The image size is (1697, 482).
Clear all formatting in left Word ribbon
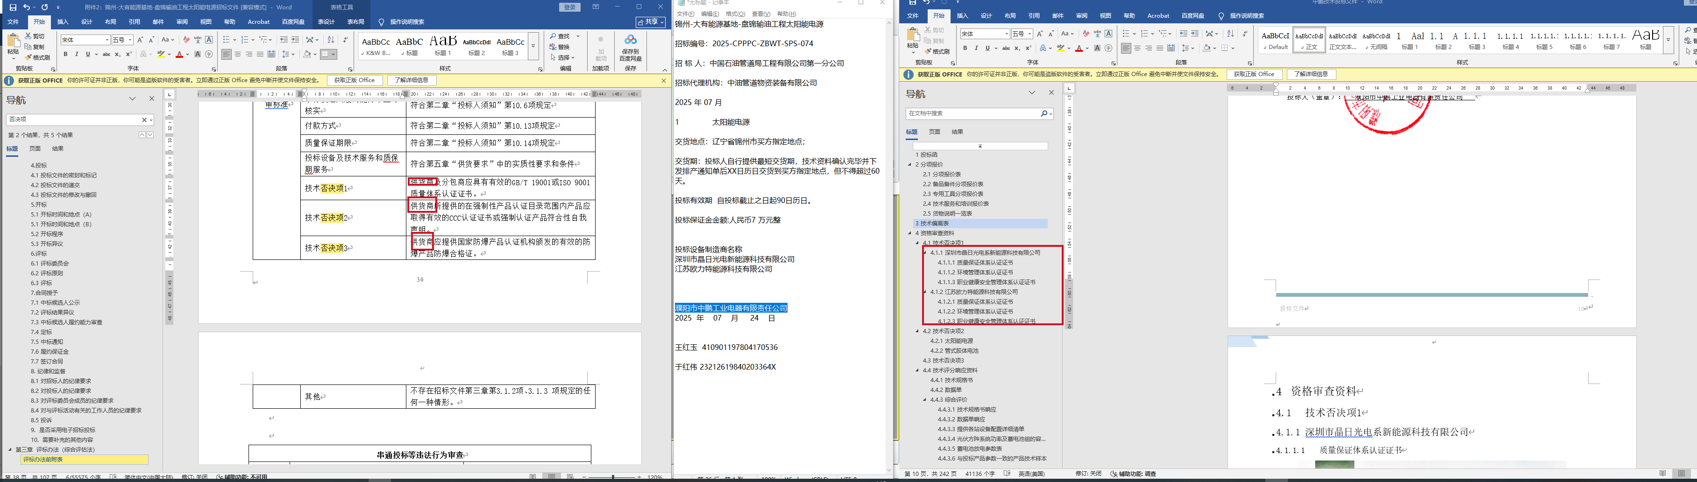[x=186, y=40]
